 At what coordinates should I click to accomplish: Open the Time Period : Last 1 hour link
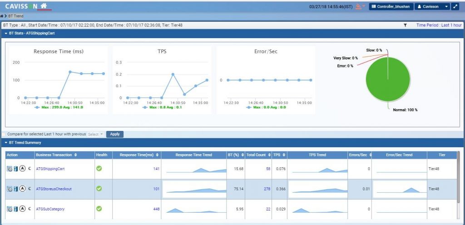tap(439, 25)
